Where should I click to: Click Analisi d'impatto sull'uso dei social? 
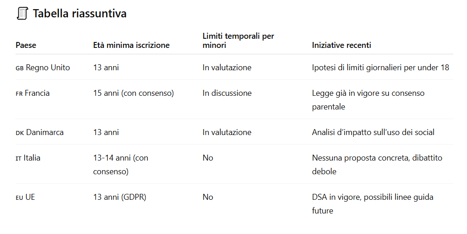373,132
